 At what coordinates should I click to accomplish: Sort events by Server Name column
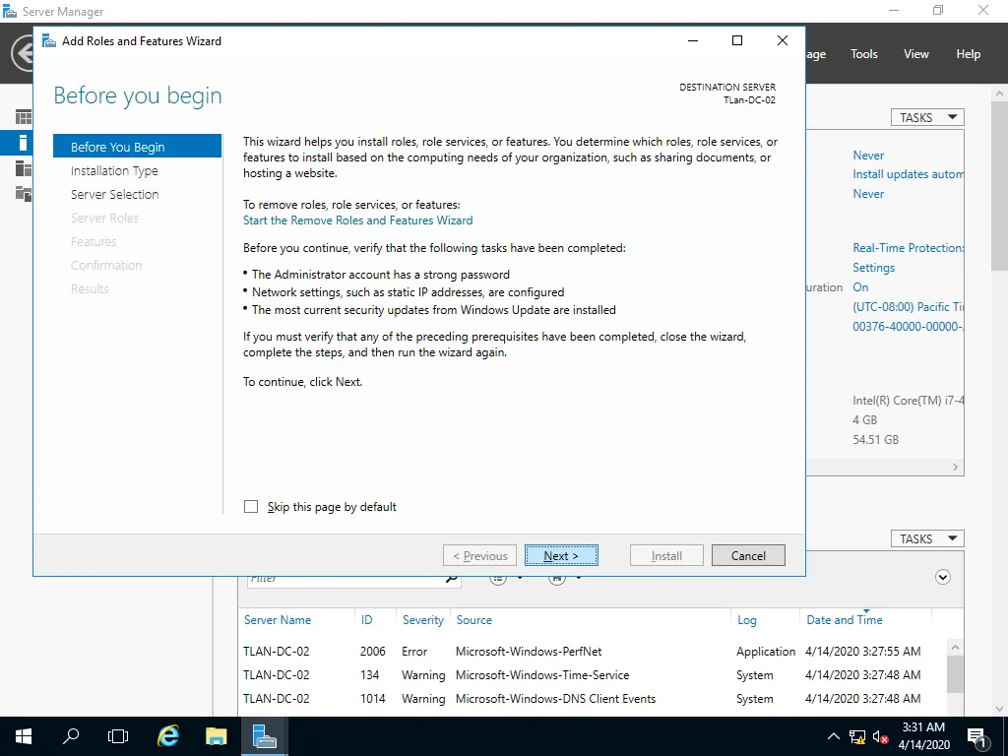tap(277, 620)
